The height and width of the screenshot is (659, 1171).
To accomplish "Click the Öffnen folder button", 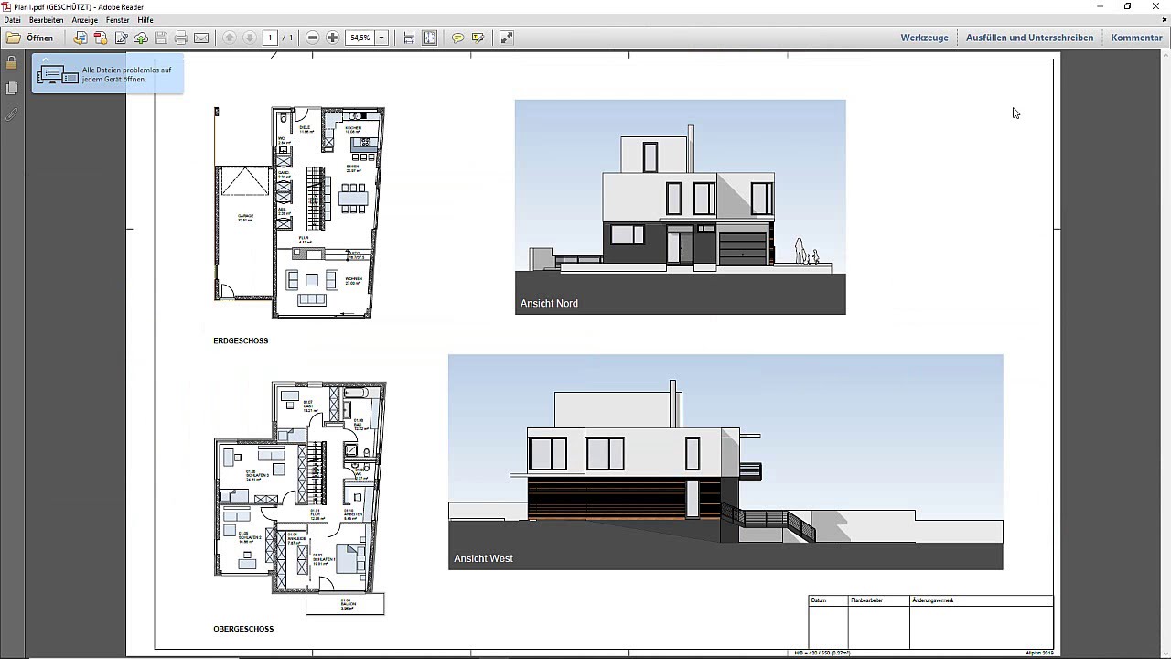I will [x=30, y=38].
